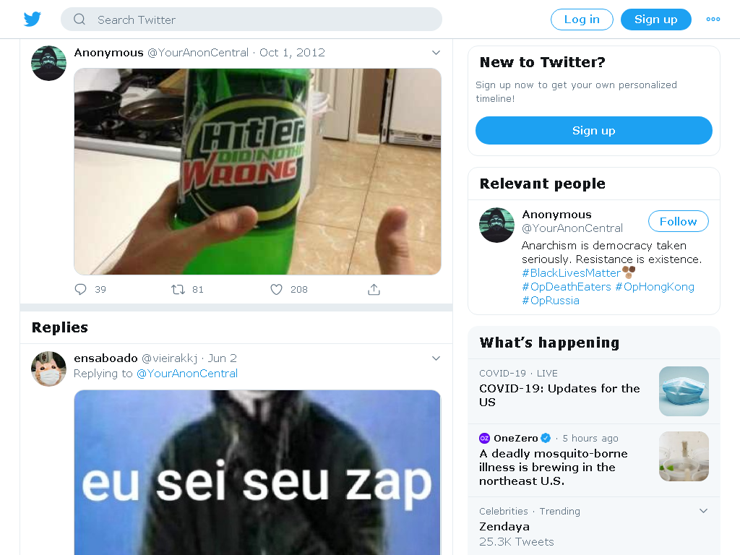This screenshot has height=555, width=740.
Task: Click the Twitter bird home logo
Action: [x=32, y=20]
